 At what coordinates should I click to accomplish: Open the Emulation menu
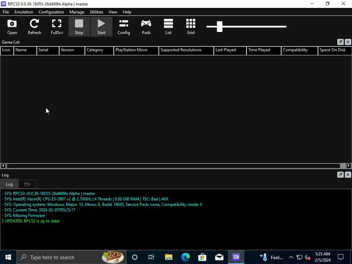click(x=24, y=12)
